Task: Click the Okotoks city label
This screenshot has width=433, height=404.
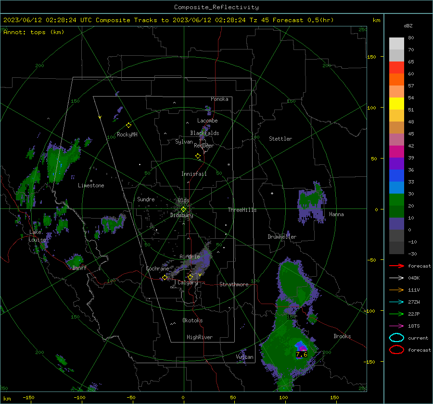Action: click(x=192, y=320)
